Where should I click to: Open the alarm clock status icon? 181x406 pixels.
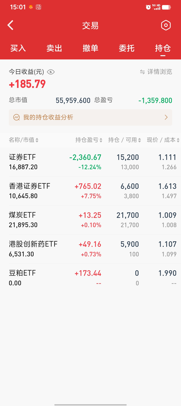pyautogui.click(x=148, y=7)
